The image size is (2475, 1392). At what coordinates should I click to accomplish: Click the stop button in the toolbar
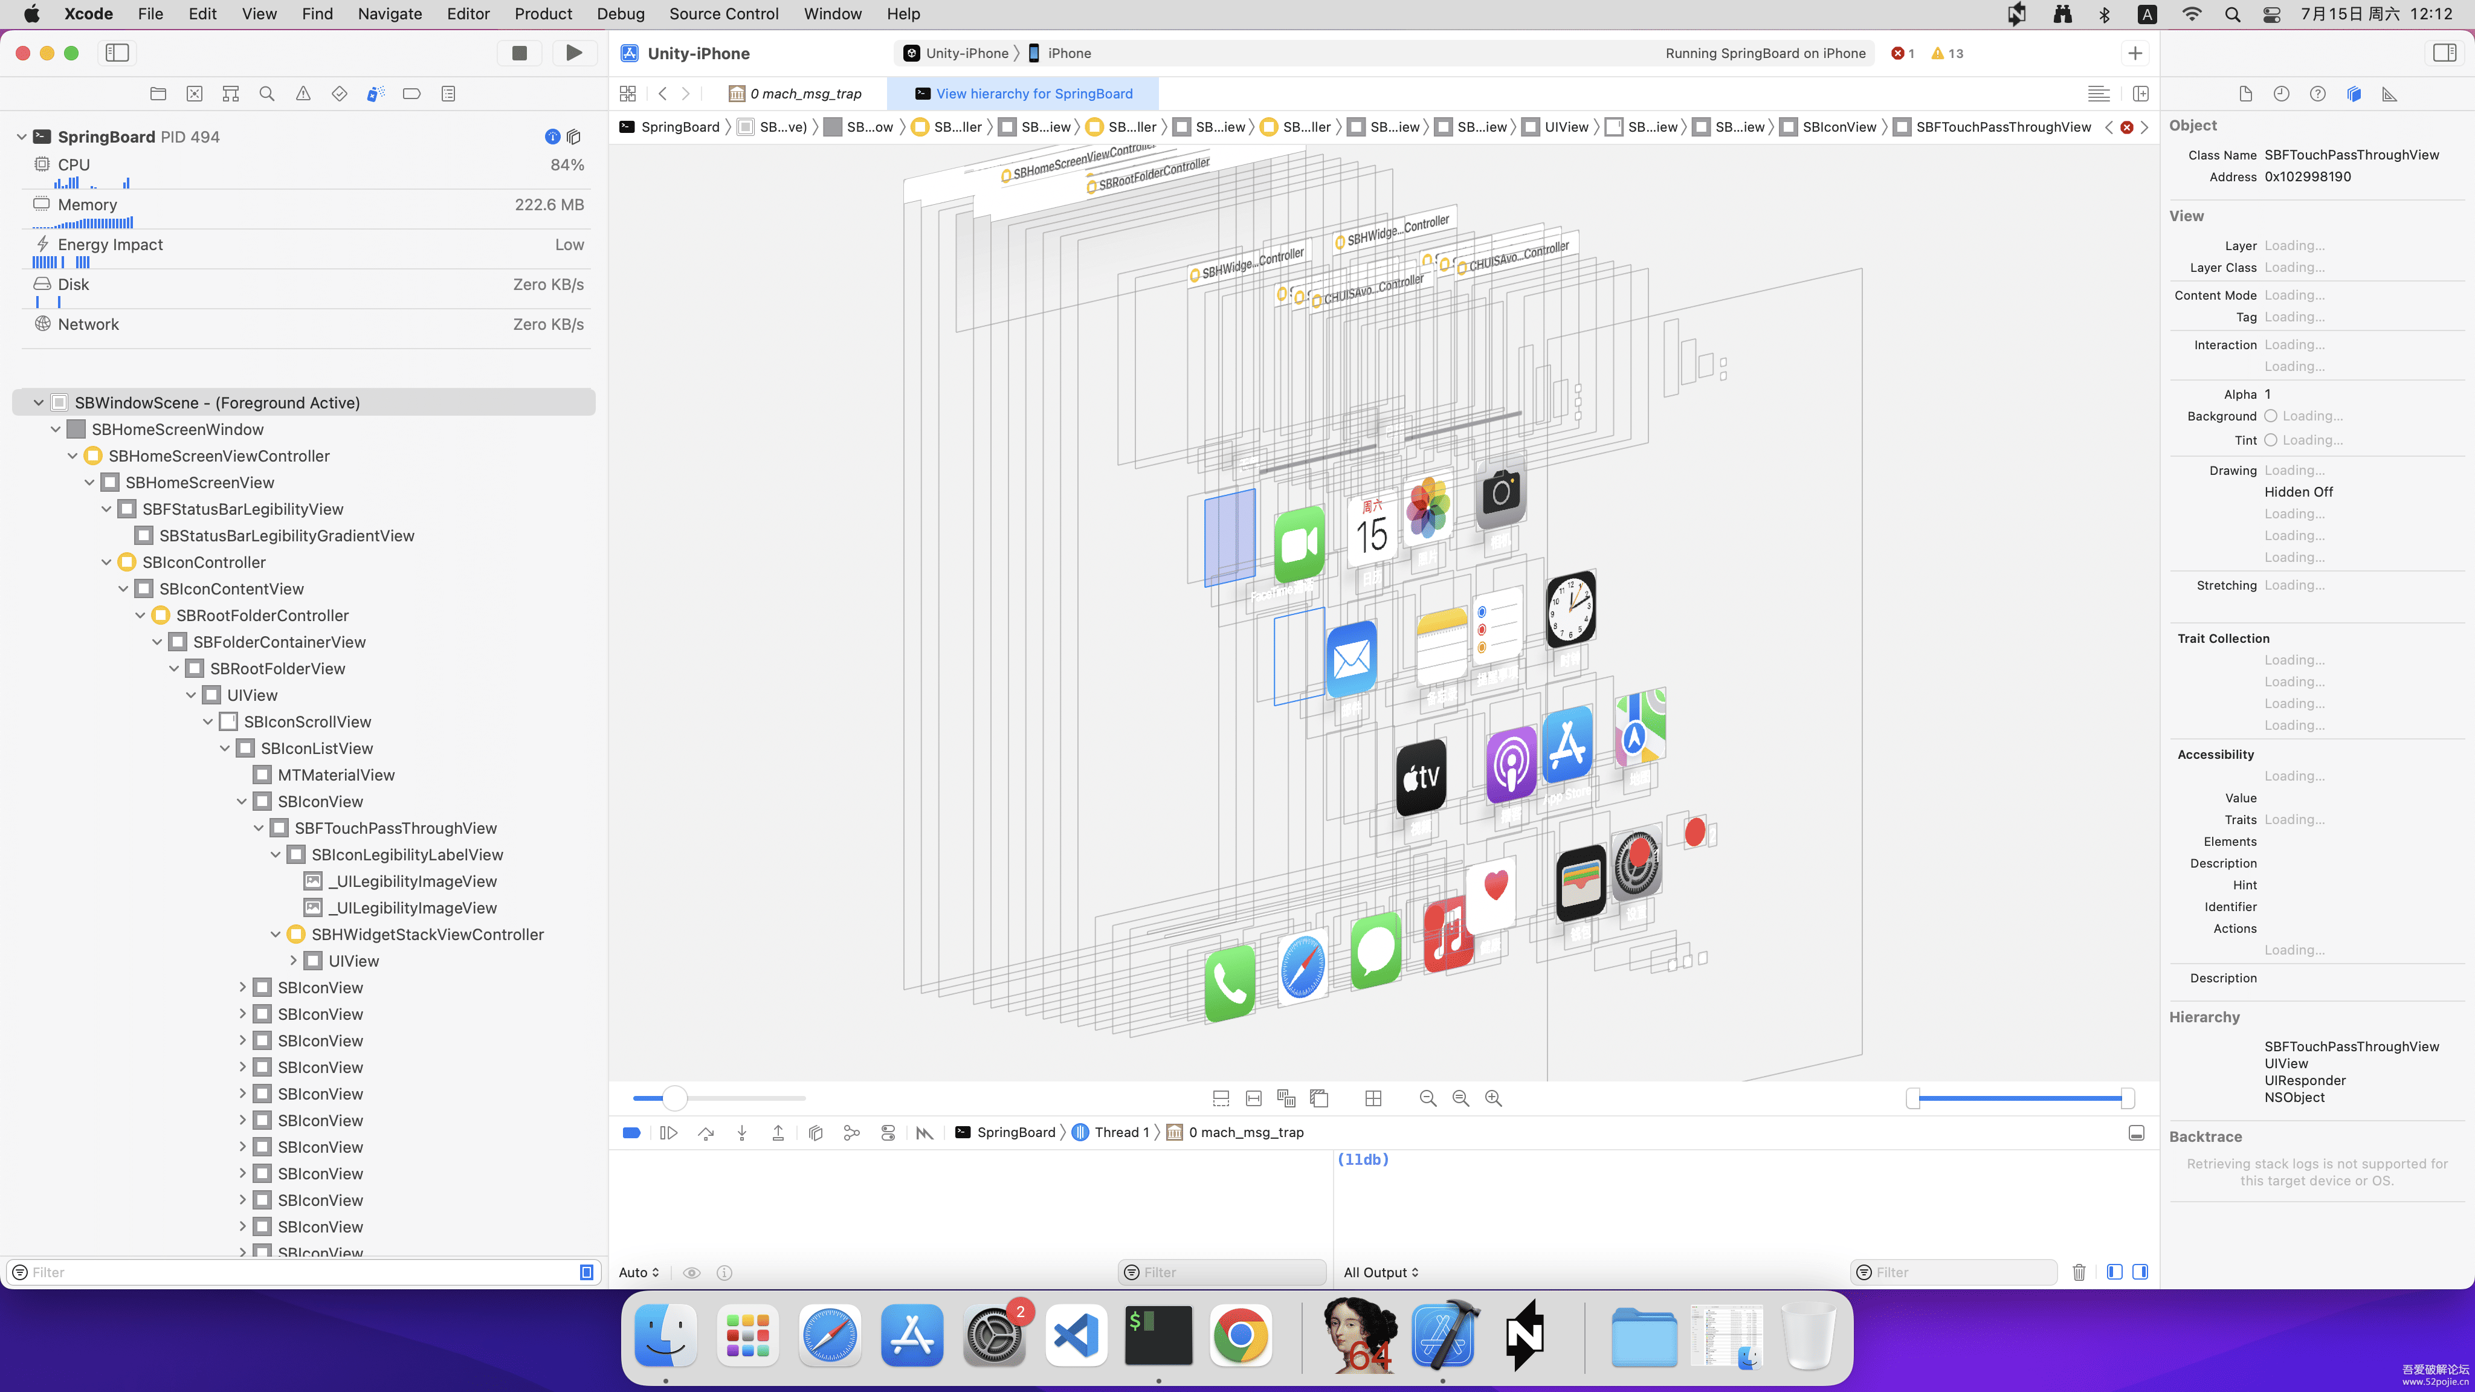(x=519, y=53)
